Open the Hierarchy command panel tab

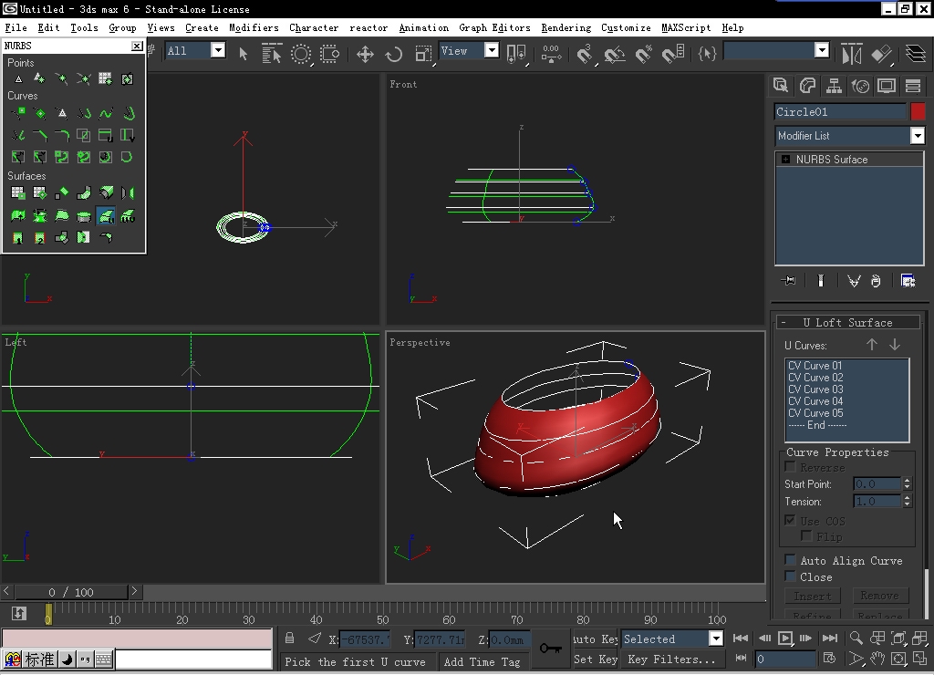tap(834, 86)
